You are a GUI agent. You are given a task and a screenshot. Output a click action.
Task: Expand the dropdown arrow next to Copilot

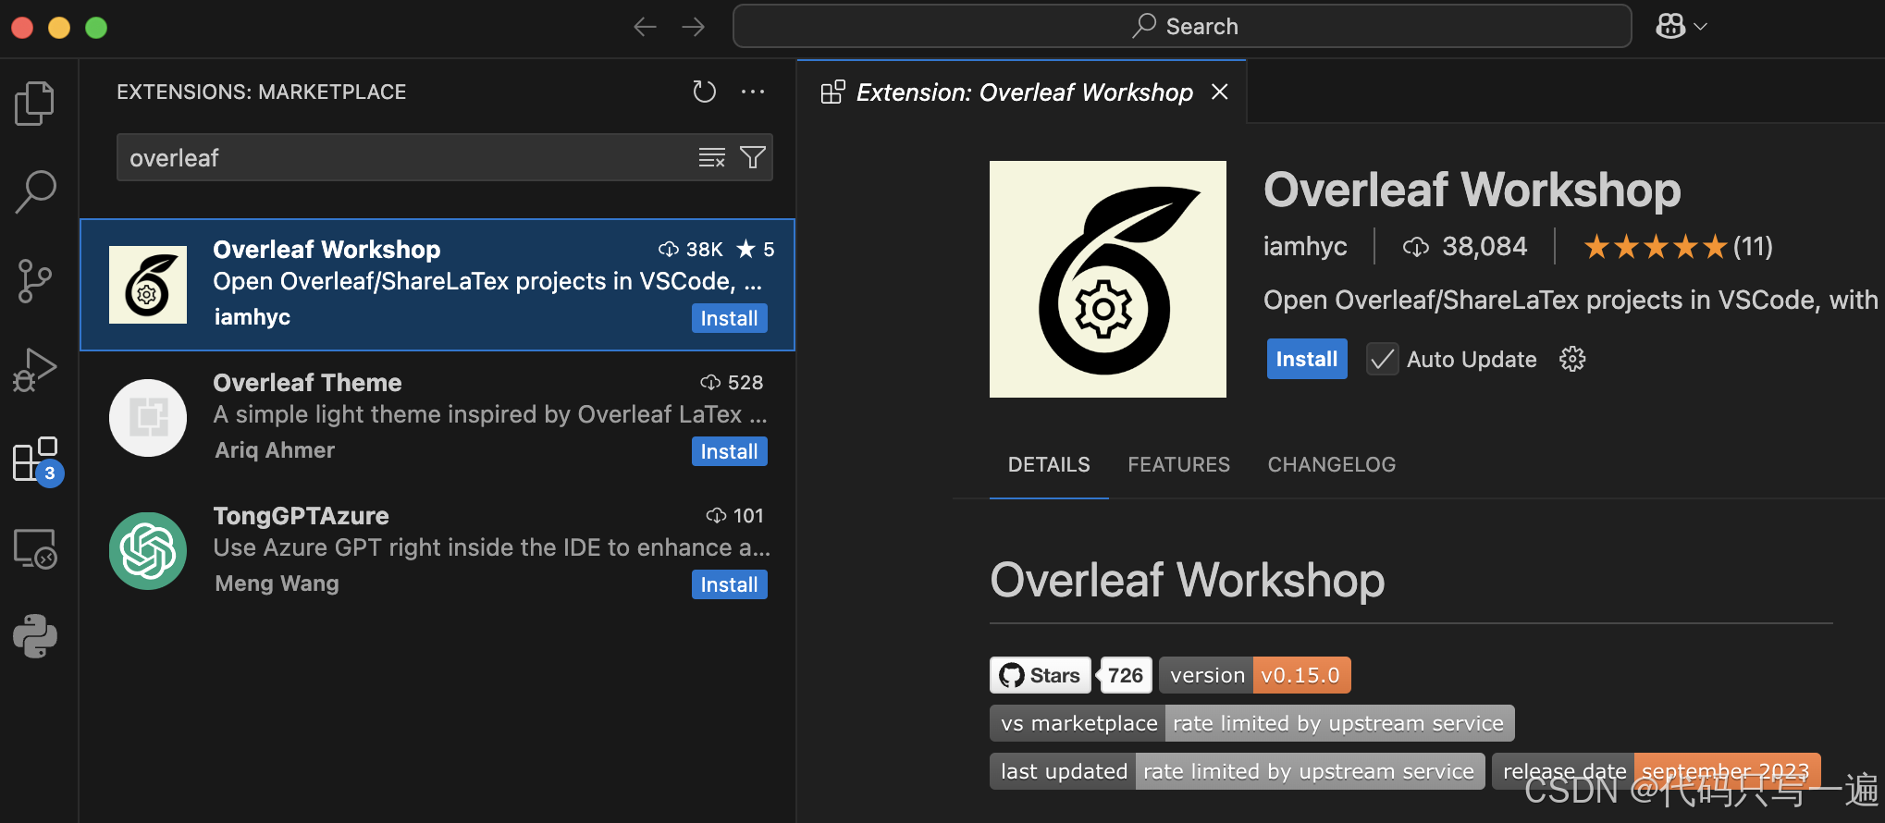tap(1700, 27)
